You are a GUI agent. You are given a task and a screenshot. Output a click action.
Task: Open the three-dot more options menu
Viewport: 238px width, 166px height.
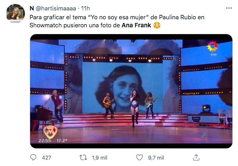[229, 8]
